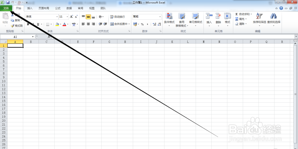Click the vertical scrollbar
This screenshot has height=149, width=298.
(295, 94)
